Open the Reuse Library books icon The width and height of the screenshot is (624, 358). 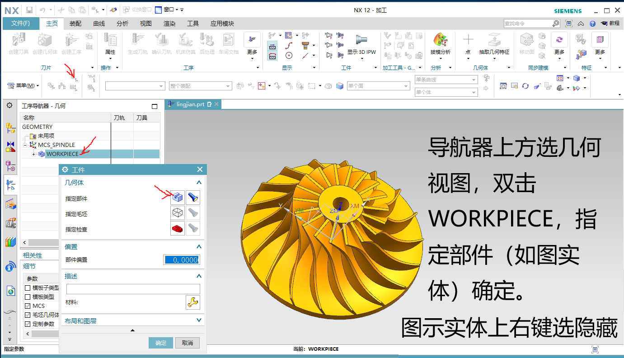10,242
